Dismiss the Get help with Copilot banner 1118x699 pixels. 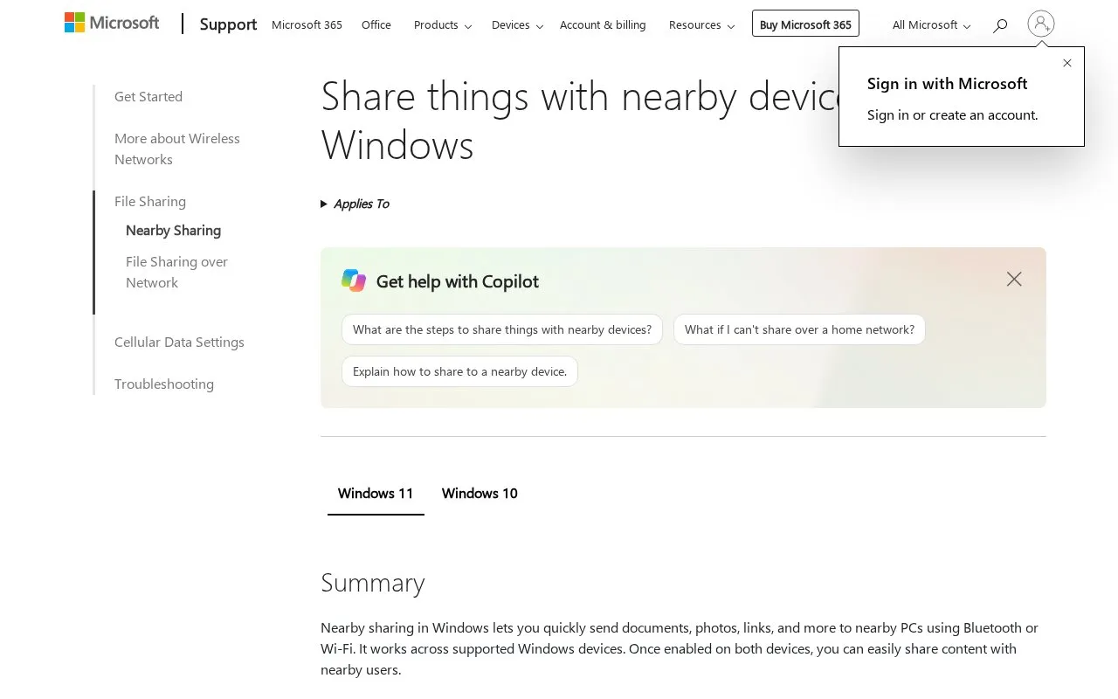click(1014, 279)
